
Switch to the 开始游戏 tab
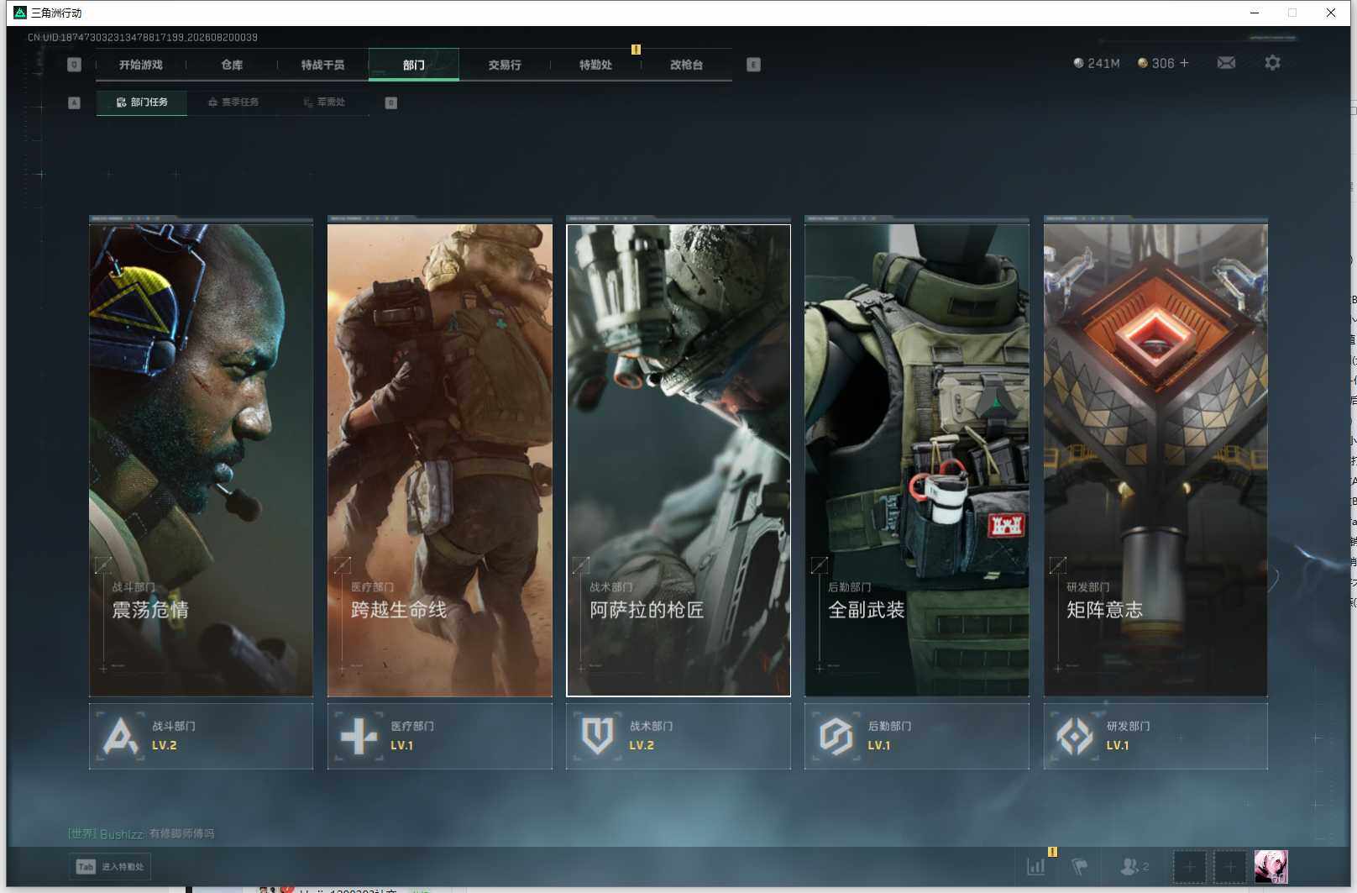(x=140, y=65)
